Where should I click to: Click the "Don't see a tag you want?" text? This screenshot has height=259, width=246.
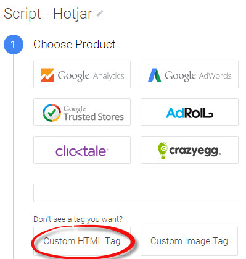click(x=78, y=219)
